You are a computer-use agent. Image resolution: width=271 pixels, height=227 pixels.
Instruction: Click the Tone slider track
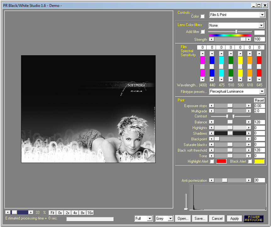[x=230, y=156]
